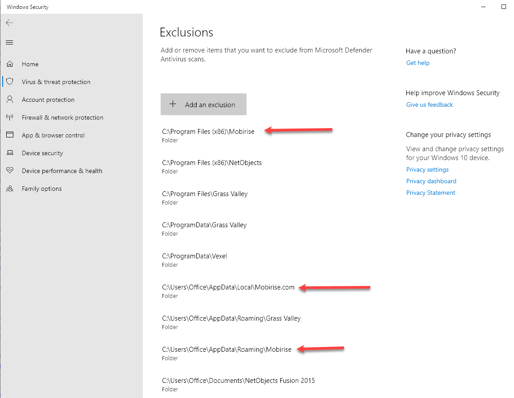The image size is (514, 398).
Task: Click the Firewall & network protection antenna icon
Action: [x=10, y=117]
